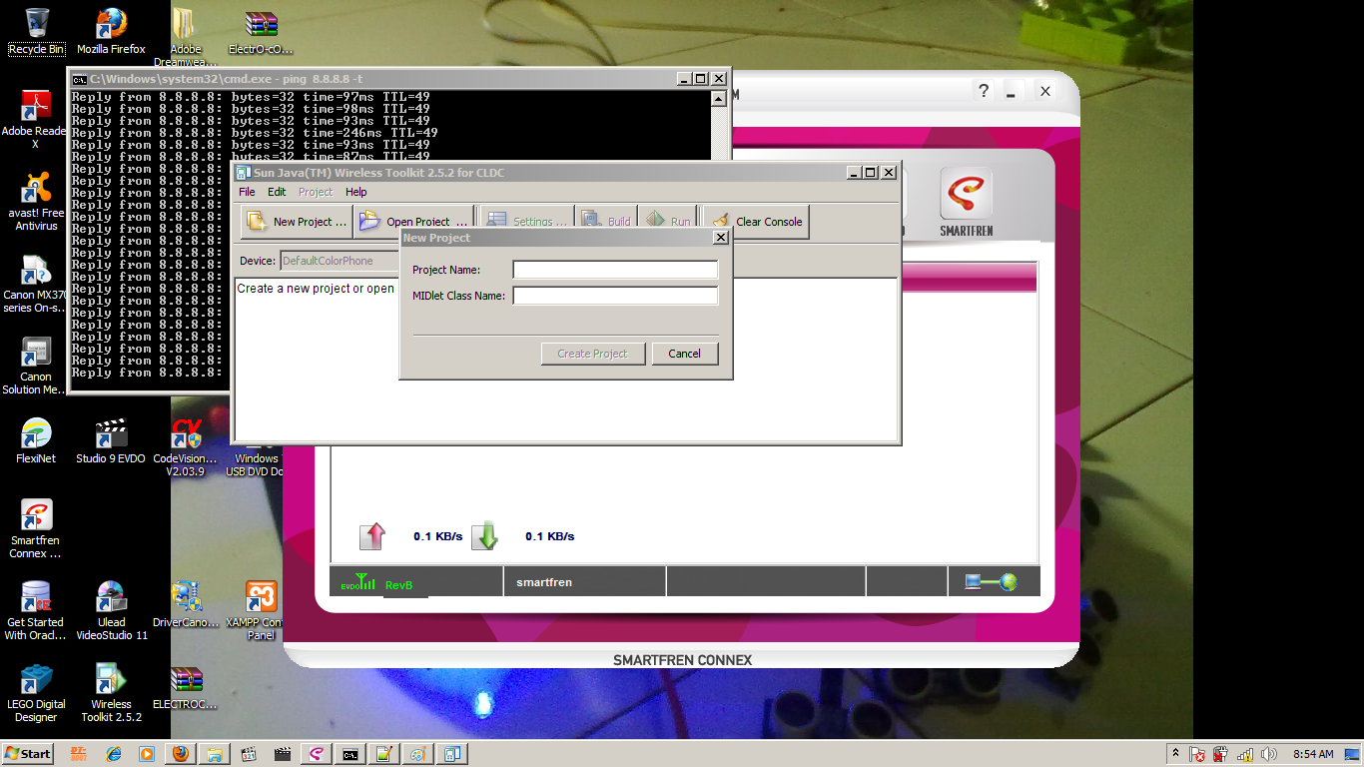Open the Recycle Bin desktop icon

coord(36,30)
